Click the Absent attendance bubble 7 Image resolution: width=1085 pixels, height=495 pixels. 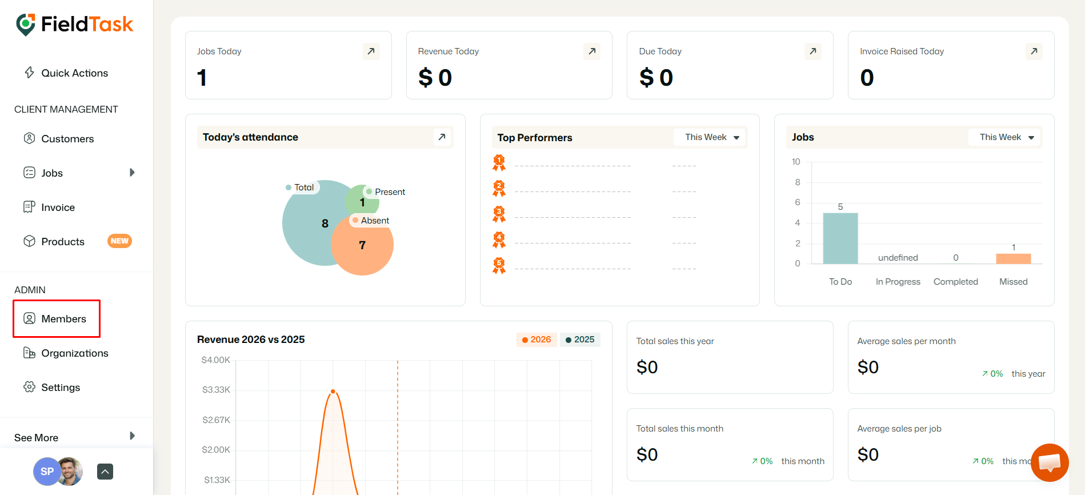(362, 245)
